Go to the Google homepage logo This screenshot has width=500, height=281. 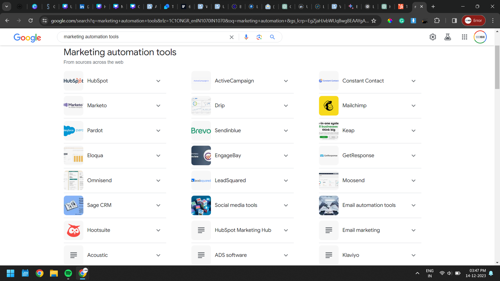click(27, 37)
